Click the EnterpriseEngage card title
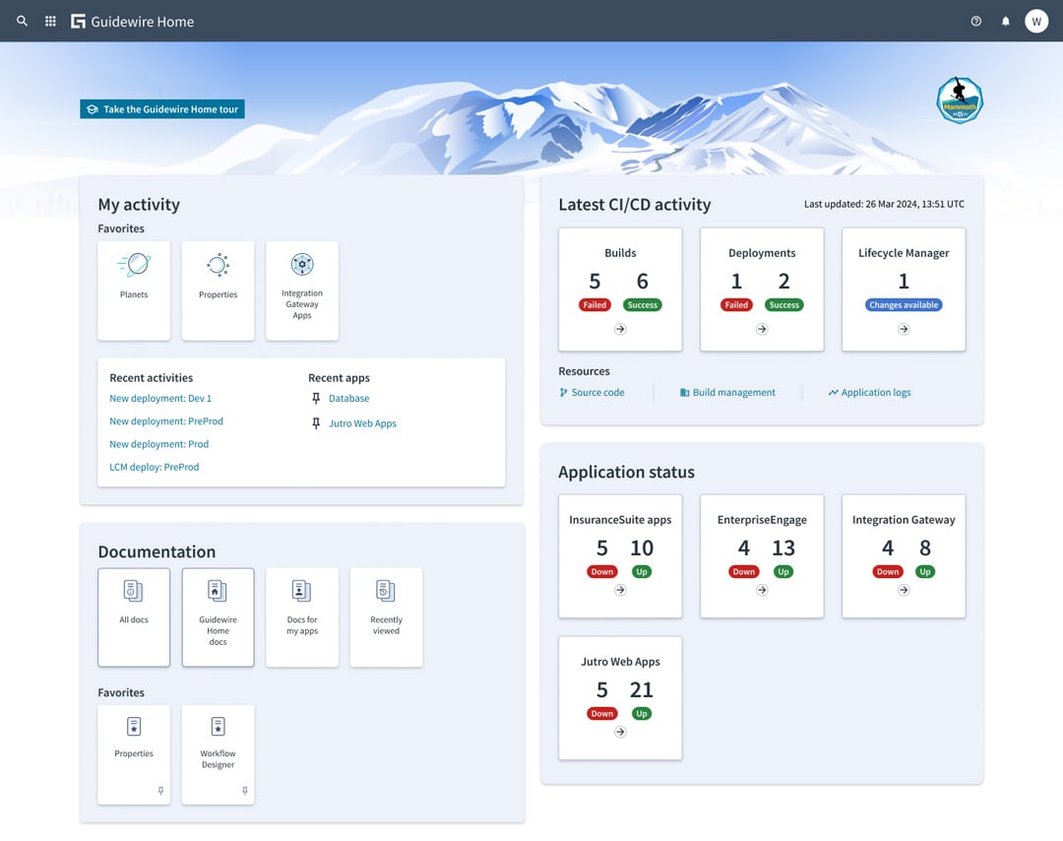 [x=762, y=520]
